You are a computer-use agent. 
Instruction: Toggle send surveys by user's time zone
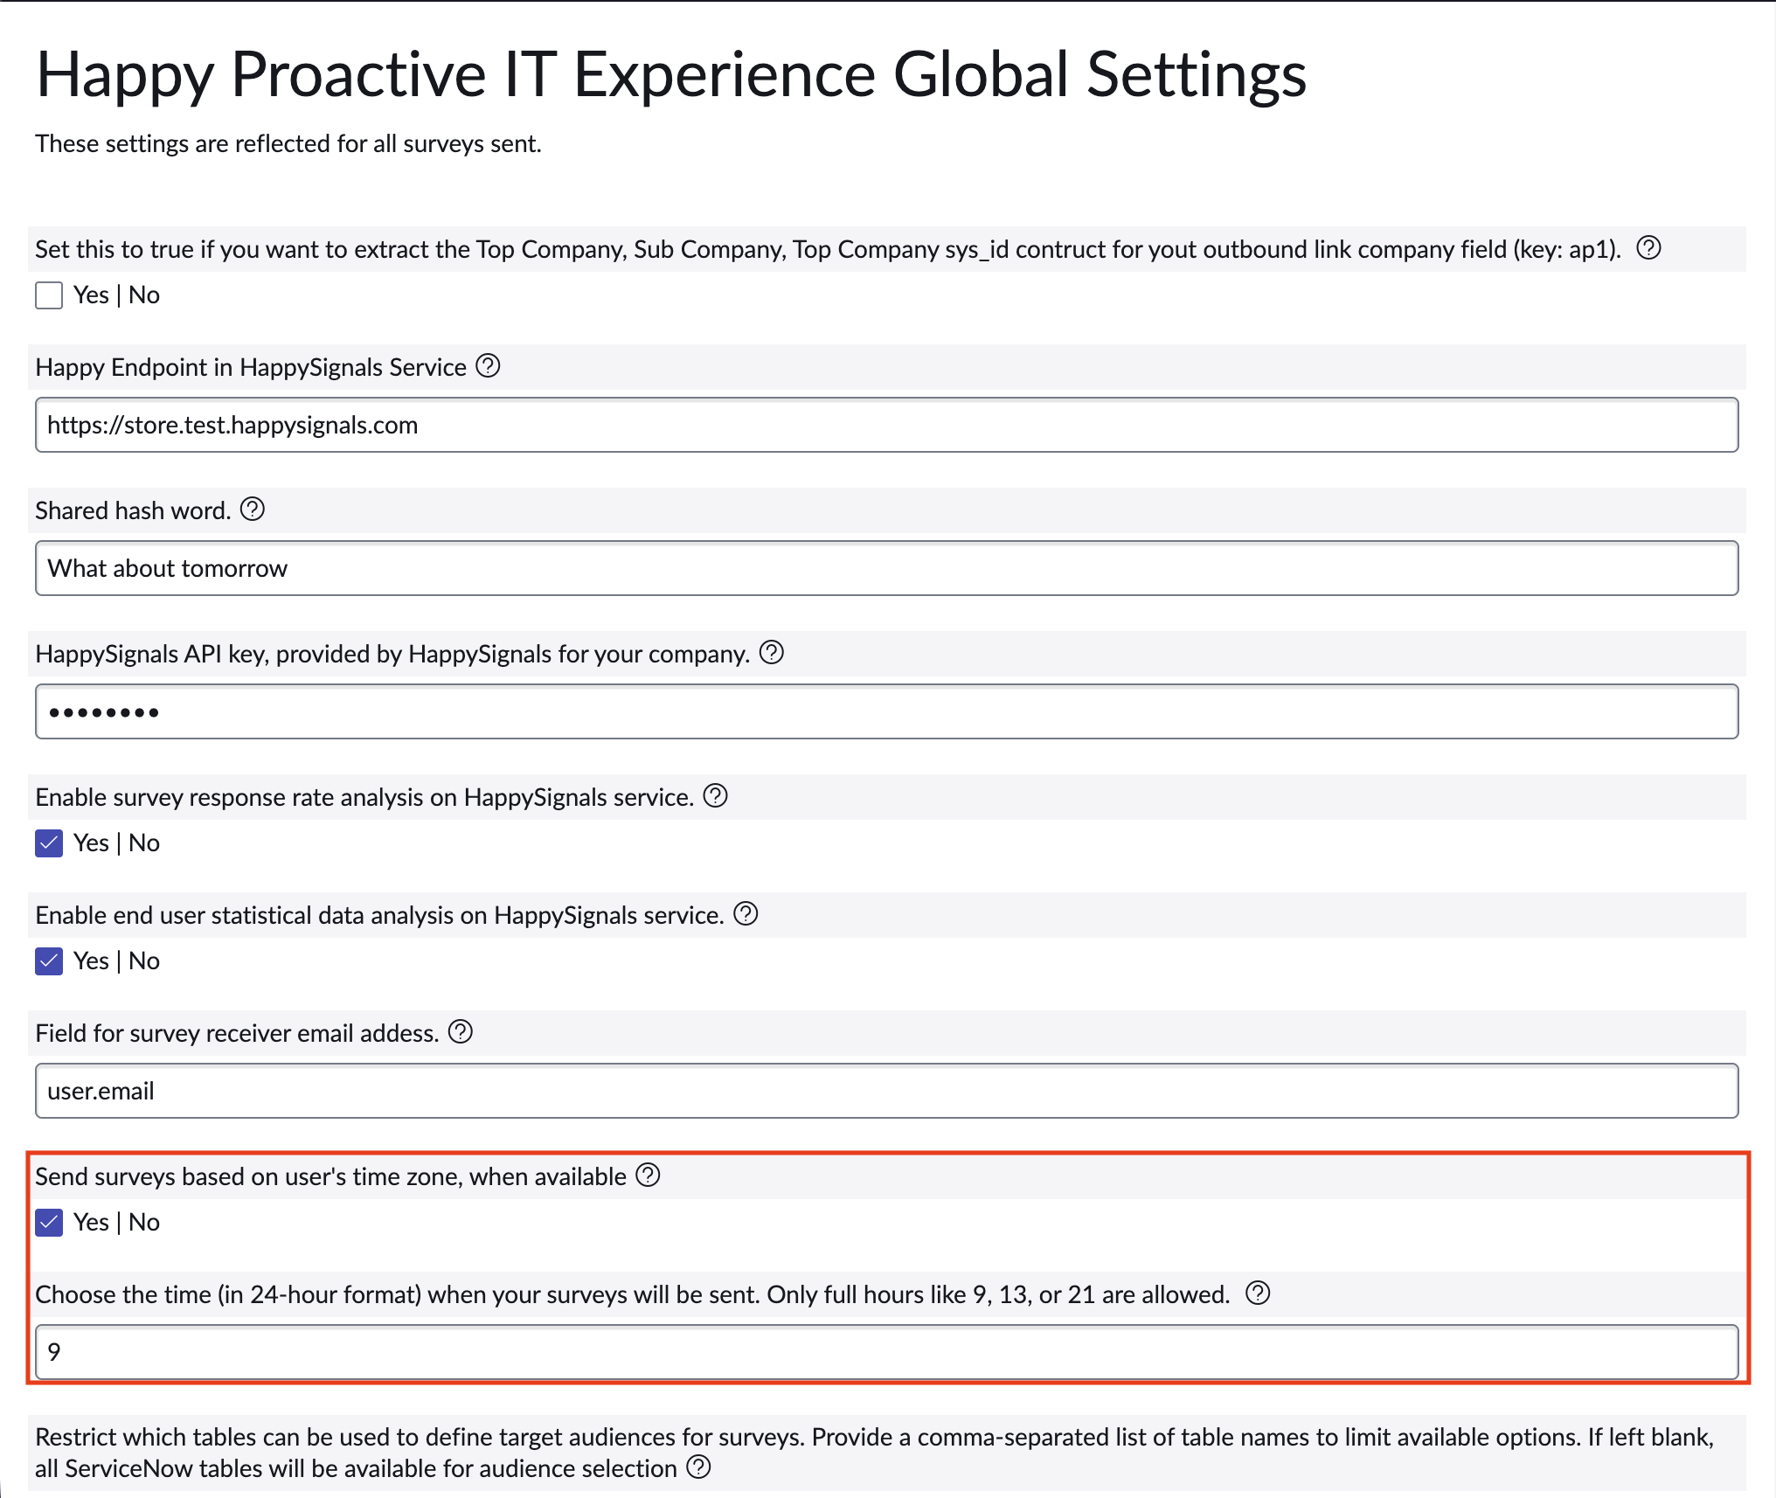(x=49, y=1223)
